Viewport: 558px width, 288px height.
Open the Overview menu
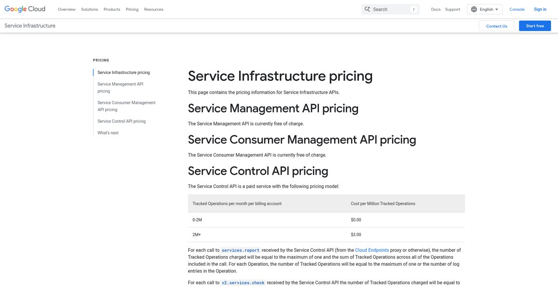coord(66,9)
